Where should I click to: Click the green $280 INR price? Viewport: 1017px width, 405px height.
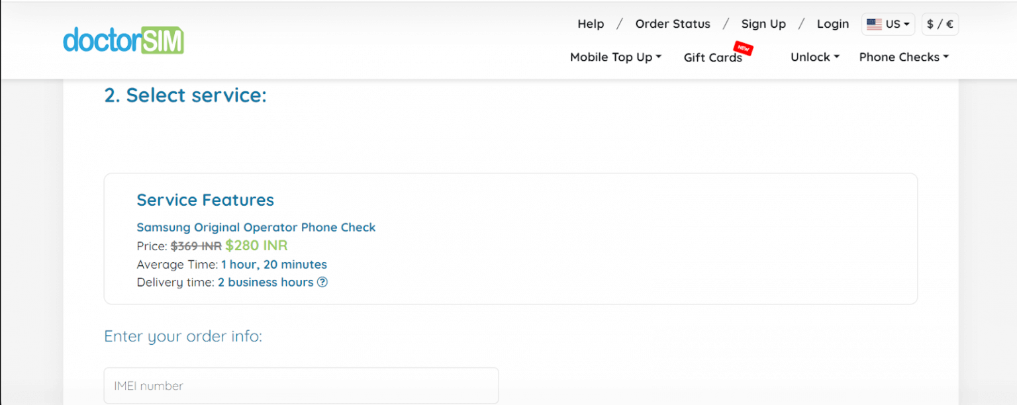click(x=256, y=246)
